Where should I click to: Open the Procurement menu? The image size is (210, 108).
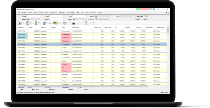pyautogui.click(x=53, y=13)
